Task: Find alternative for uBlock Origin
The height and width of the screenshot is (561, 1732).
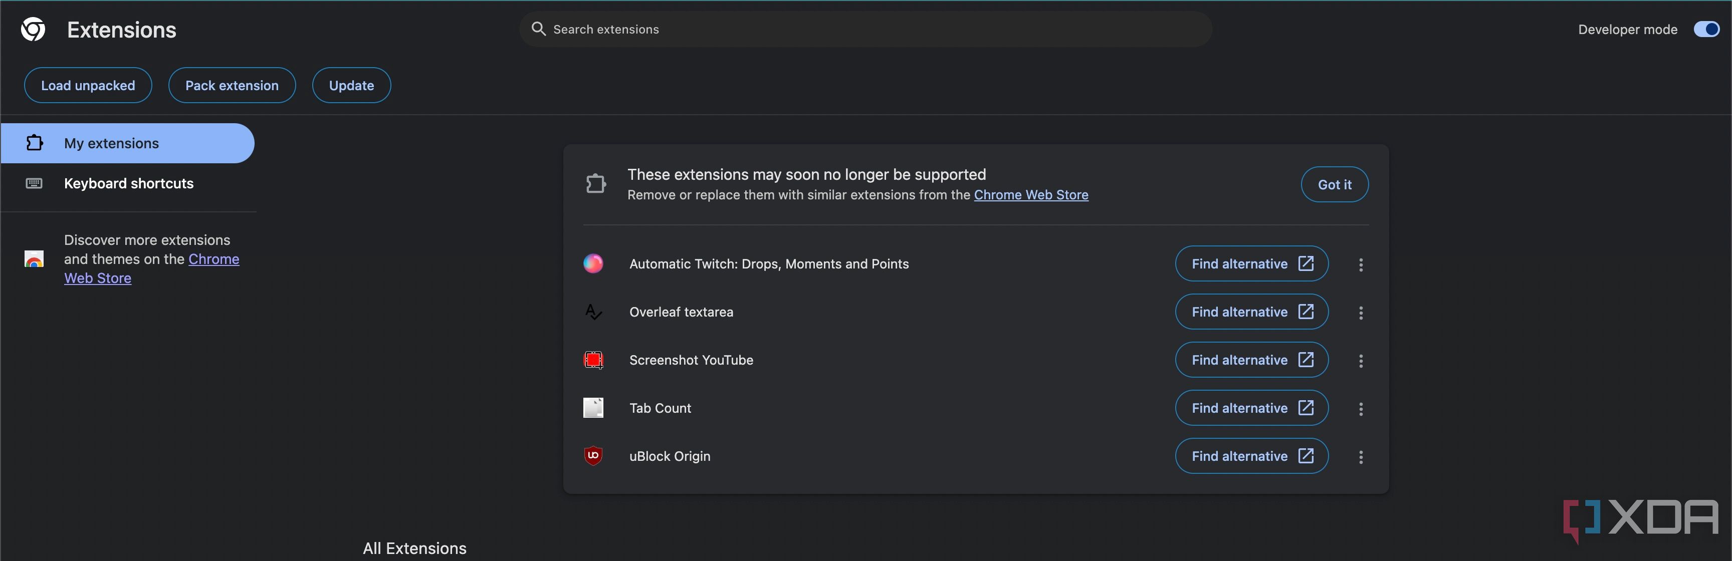Action: tap(1251, 455)
